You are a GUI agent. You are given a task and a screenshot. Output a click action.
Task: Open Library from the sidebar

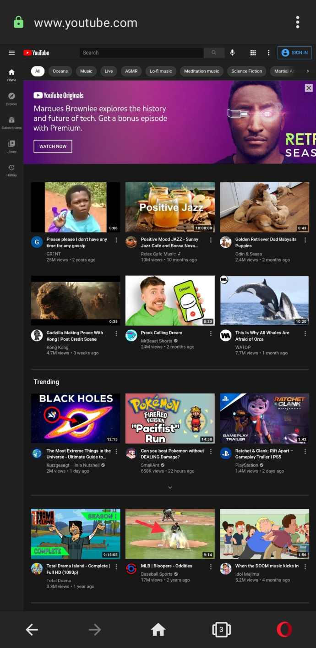click(x=11, y=146)
